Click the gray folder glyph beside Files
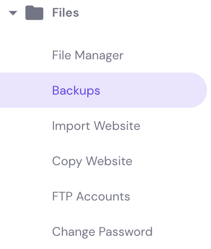This screenshot has width=211, height=249. (x=34, y=13)
